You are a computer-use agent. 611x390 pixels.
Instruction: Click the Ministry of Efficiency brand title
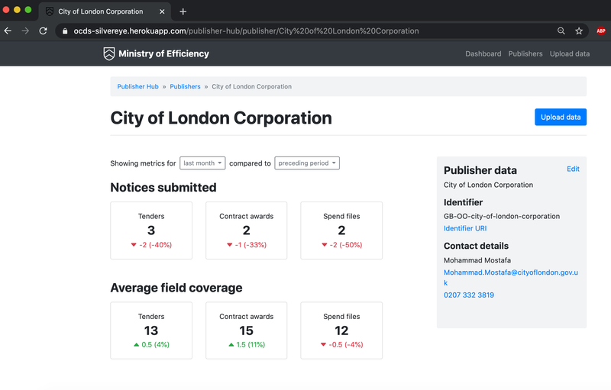pyautogui.click(x=163, y=53)
